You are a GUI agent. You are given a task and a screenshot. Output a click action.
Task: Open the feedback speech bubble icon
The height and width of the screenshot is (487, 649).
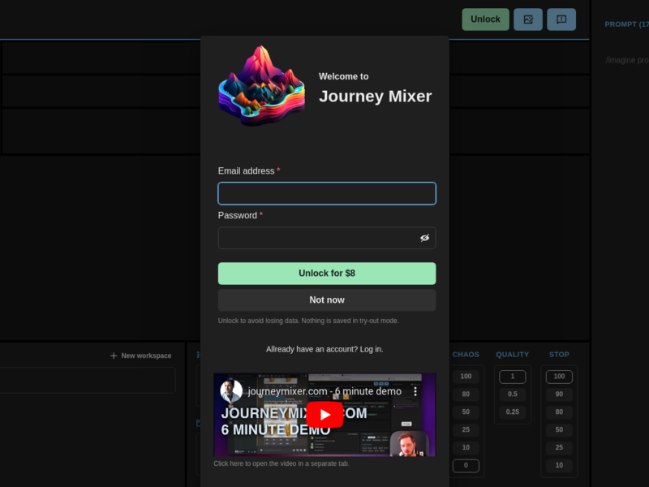(561, 19)
